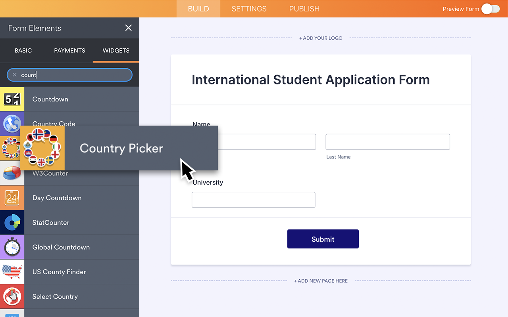Click the US County Finder map icon
This screenshot has height=317, width=508.
(x=12, y=272)
